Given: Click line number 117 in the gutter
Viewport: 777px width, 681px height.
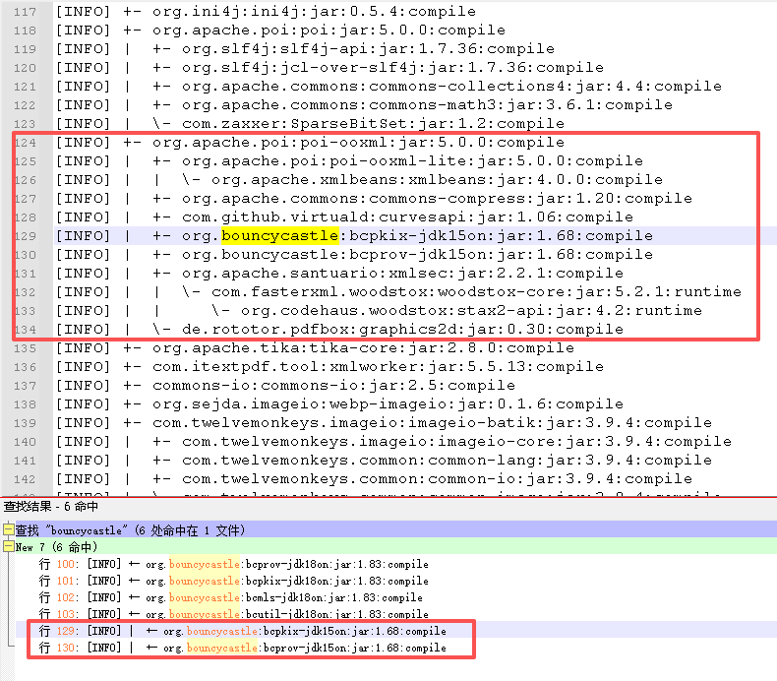Looking at the screenshot, I should (25, 12).
